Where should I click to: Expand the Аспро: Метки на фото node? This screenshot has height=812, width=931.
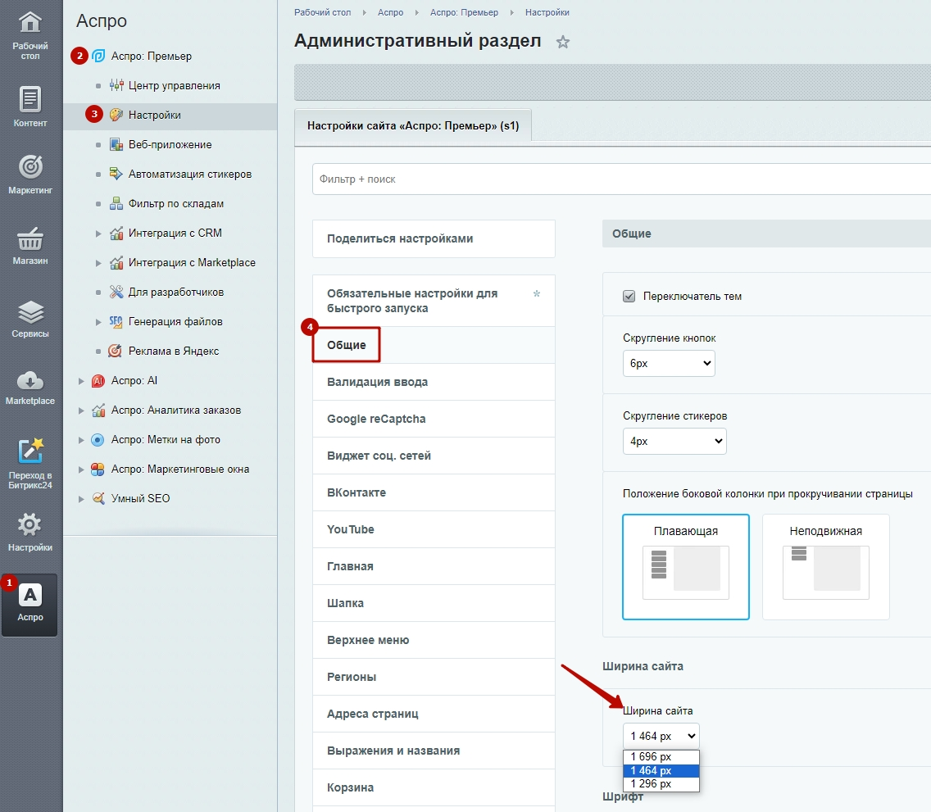pos(81,440)
